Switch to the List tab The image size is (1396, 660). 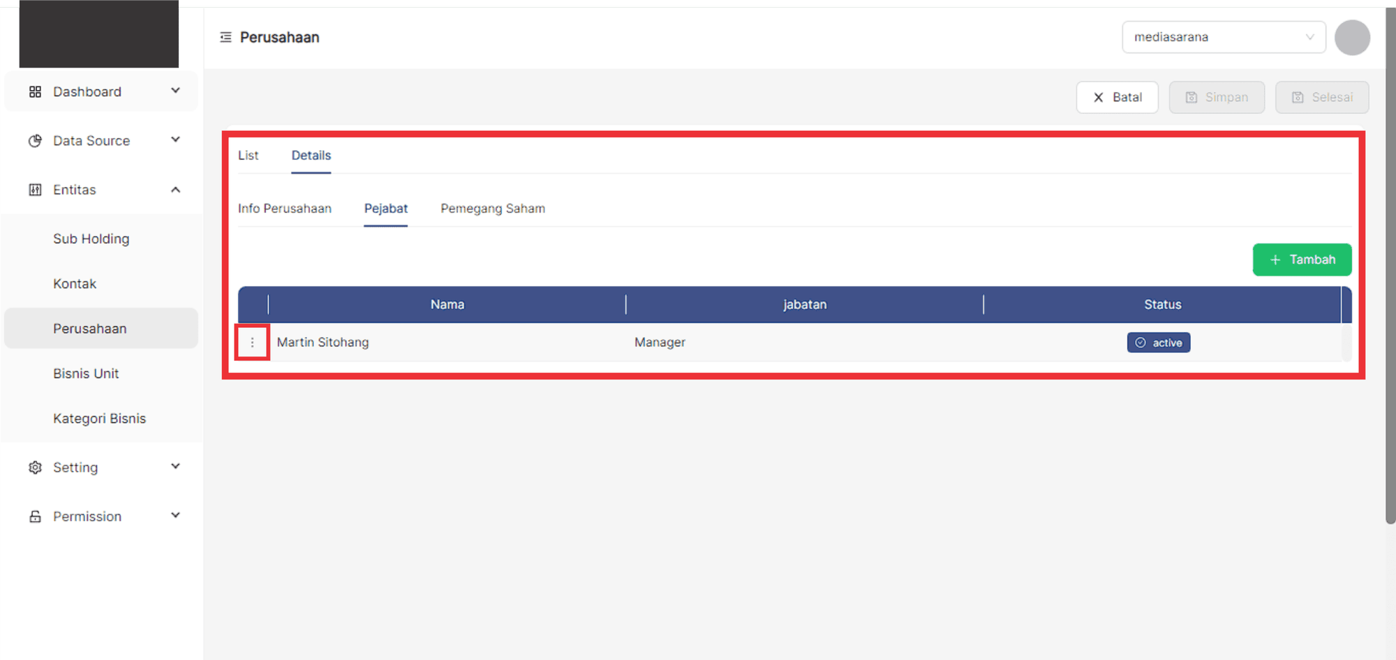click(x=248, y=156)
